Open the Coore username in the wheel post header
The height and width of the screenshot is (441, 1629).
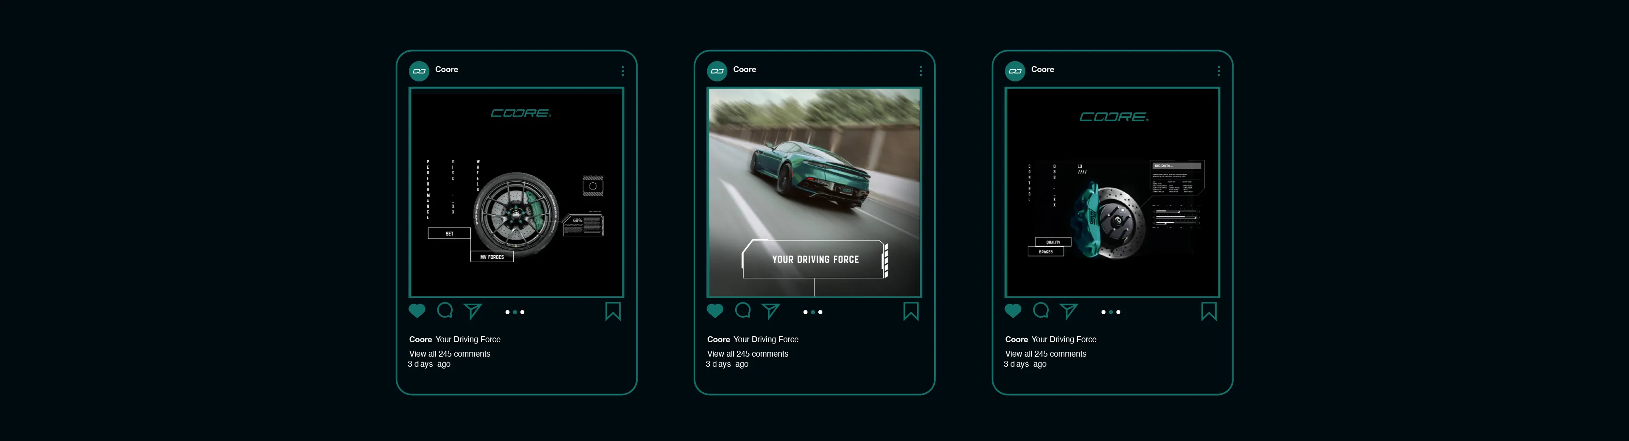(446, 70)
